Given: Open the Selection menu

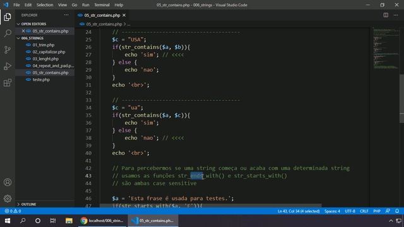Looking at the screenshot, I should (x=45, y=5).
